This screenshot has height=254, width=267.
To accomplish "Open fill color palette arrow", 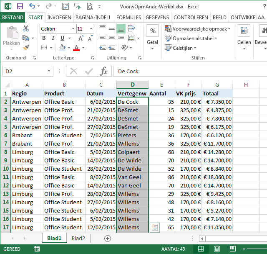I will 69,48.
